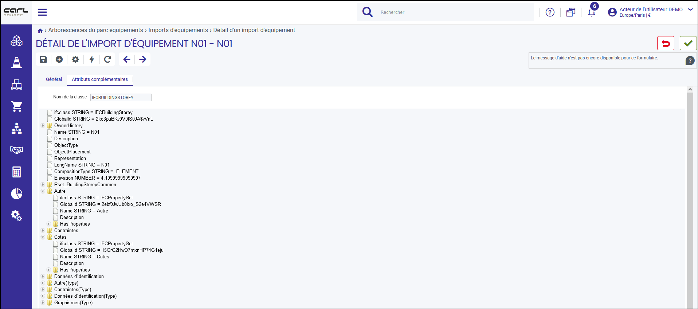698x309 pixels.
Task: Collapse the Autre tree folder
Action: click(x=43, y=191)
